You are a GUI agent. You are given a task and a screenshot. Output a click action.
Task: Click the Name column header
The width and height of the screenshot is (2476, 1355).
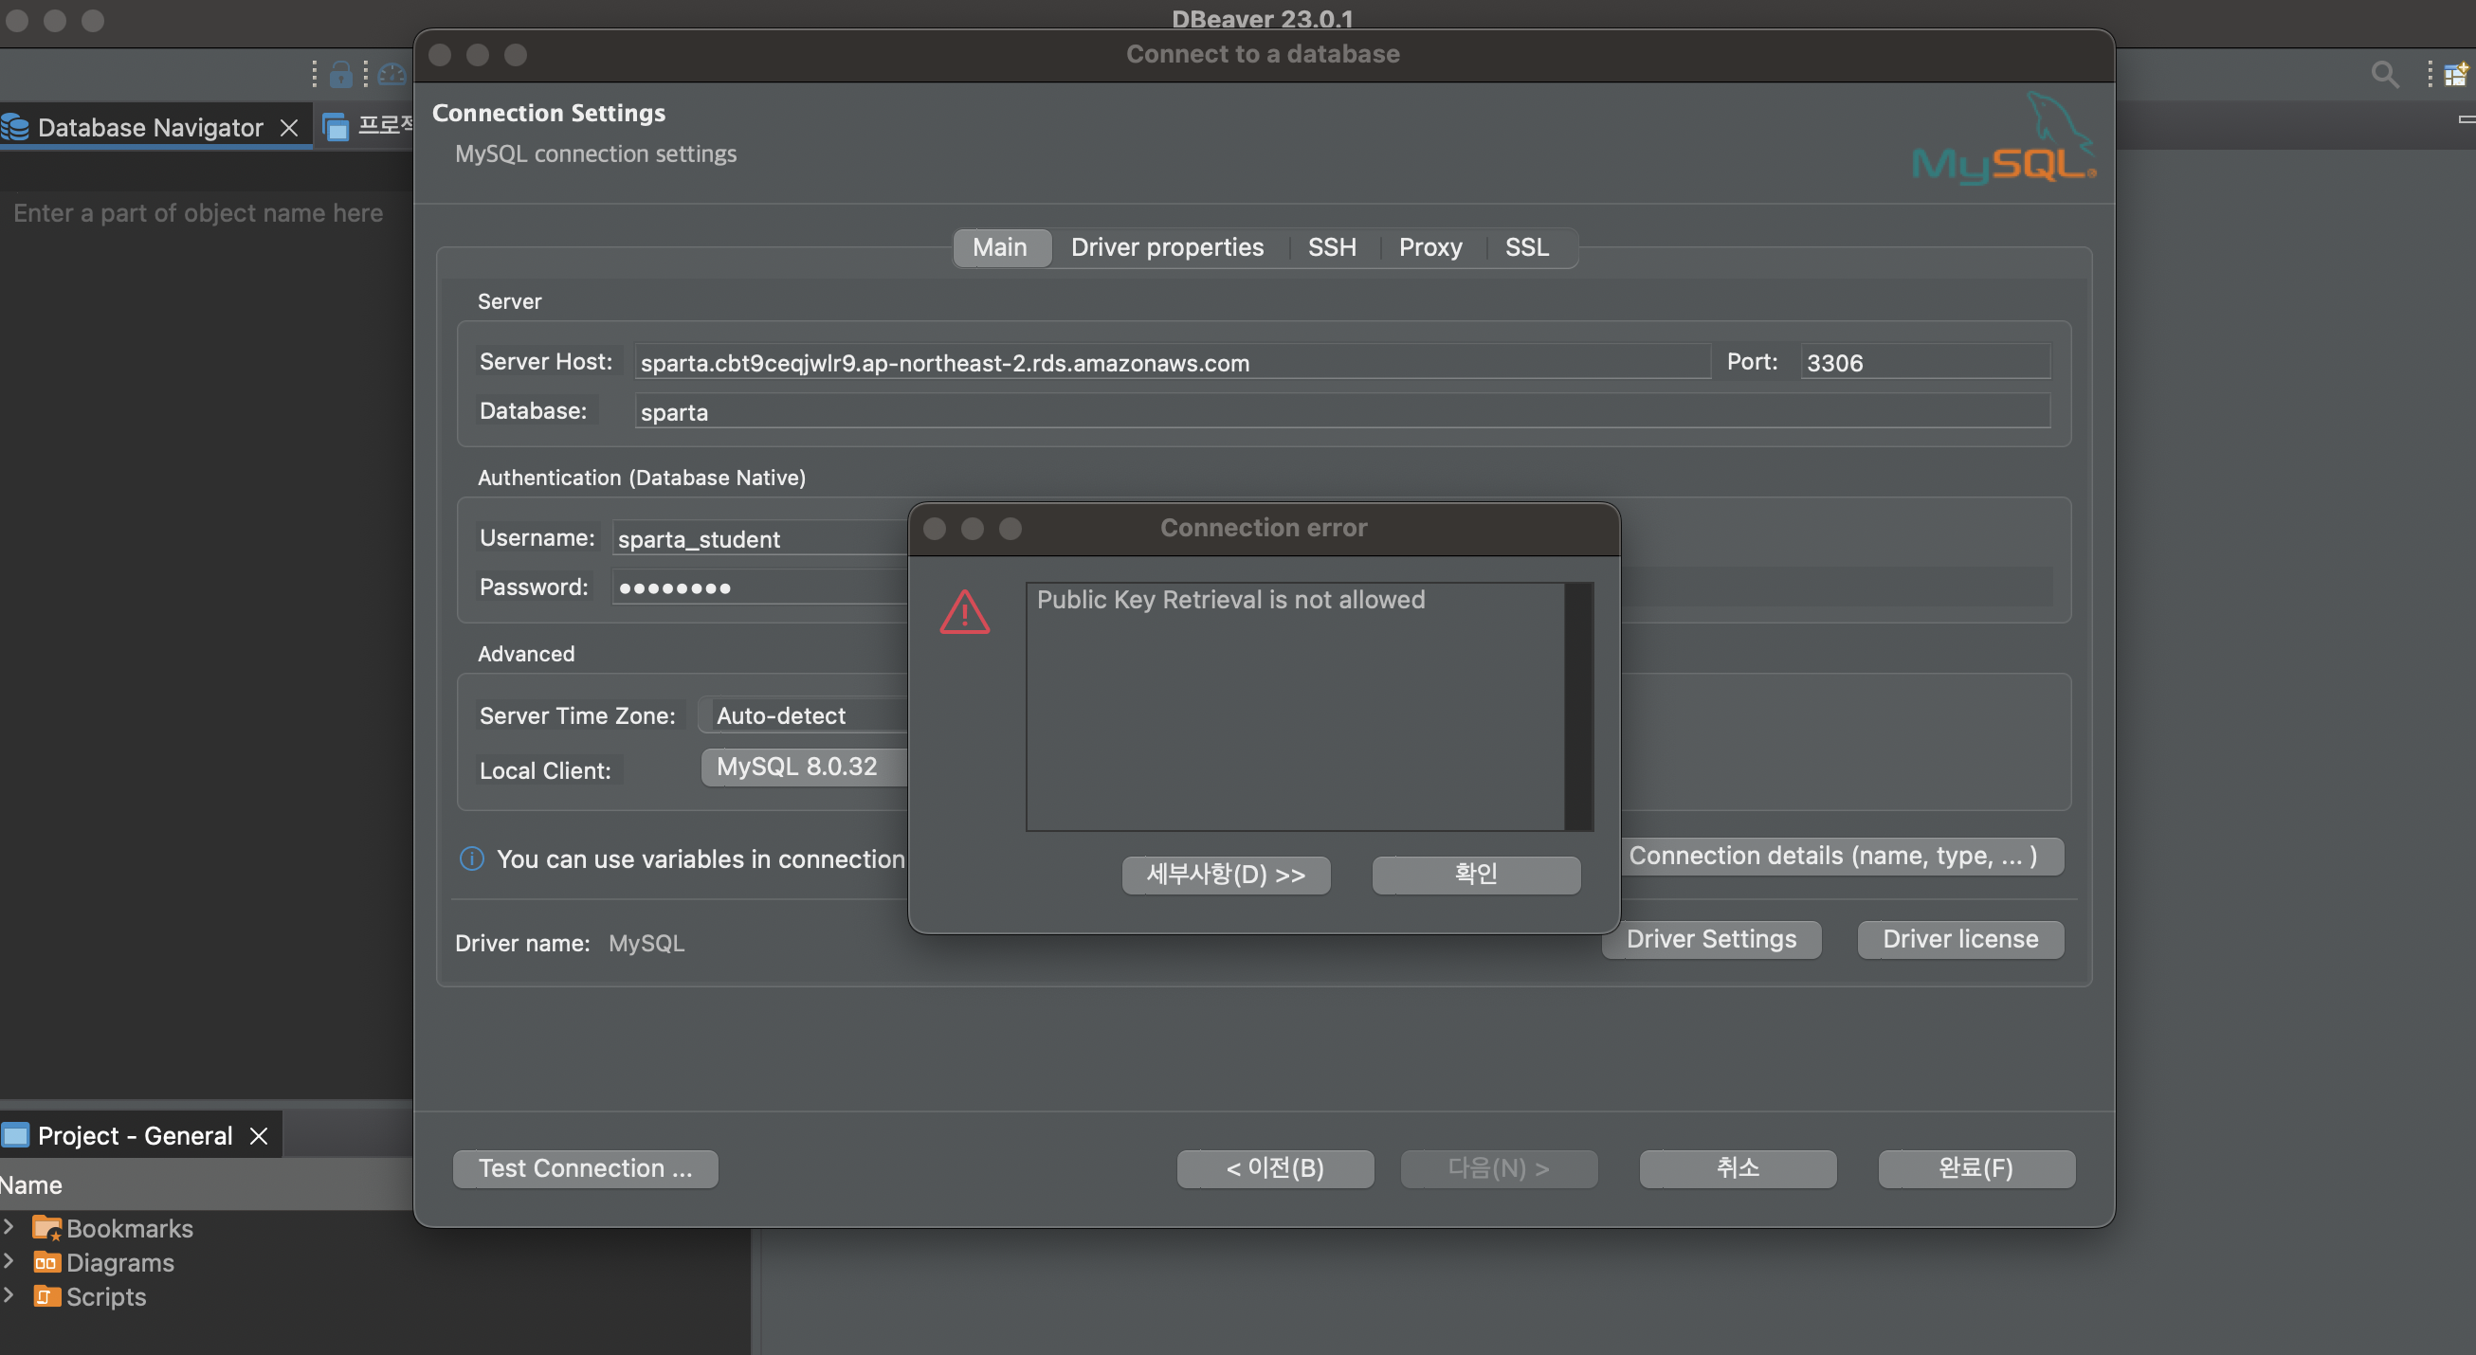206,1184
